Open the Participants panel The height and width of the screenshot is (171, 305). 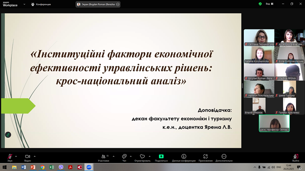point(103,158)
